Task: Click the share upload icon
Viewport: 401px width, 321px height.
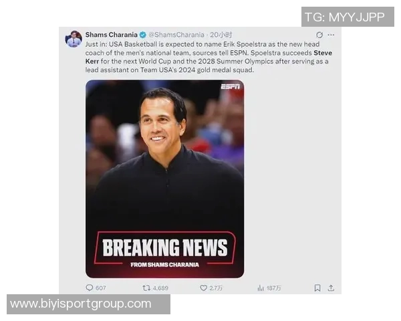Action: pos(331,288)
